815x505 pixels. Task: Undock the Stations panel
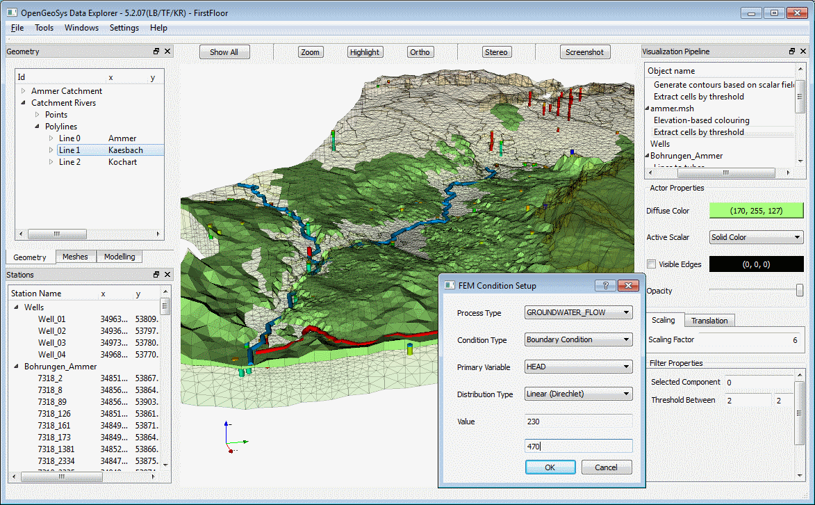156,275
